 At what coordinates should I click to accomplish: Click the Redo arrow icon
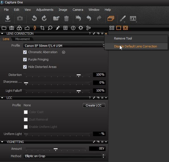[99, 18]
